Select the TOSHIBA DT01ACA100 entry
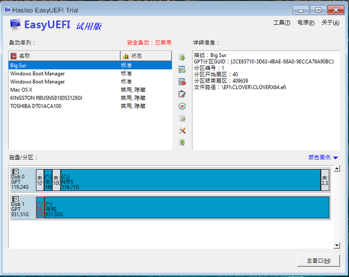Image resolution: width=349 pixels, height=277 pixels. pos(90,106)
